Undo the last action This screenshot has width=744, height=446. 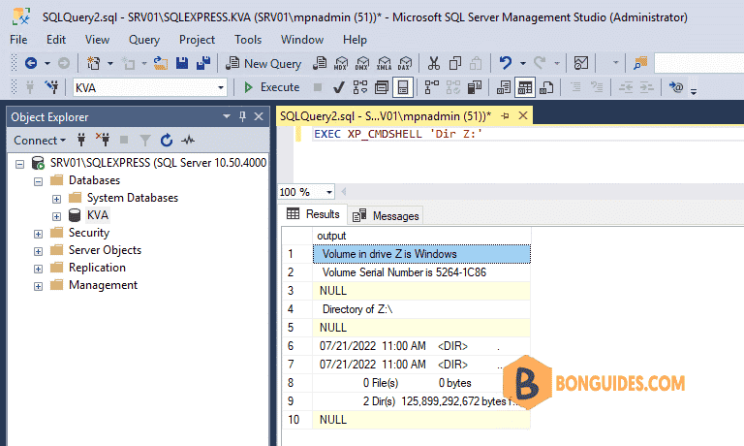[x=506, y=63]
